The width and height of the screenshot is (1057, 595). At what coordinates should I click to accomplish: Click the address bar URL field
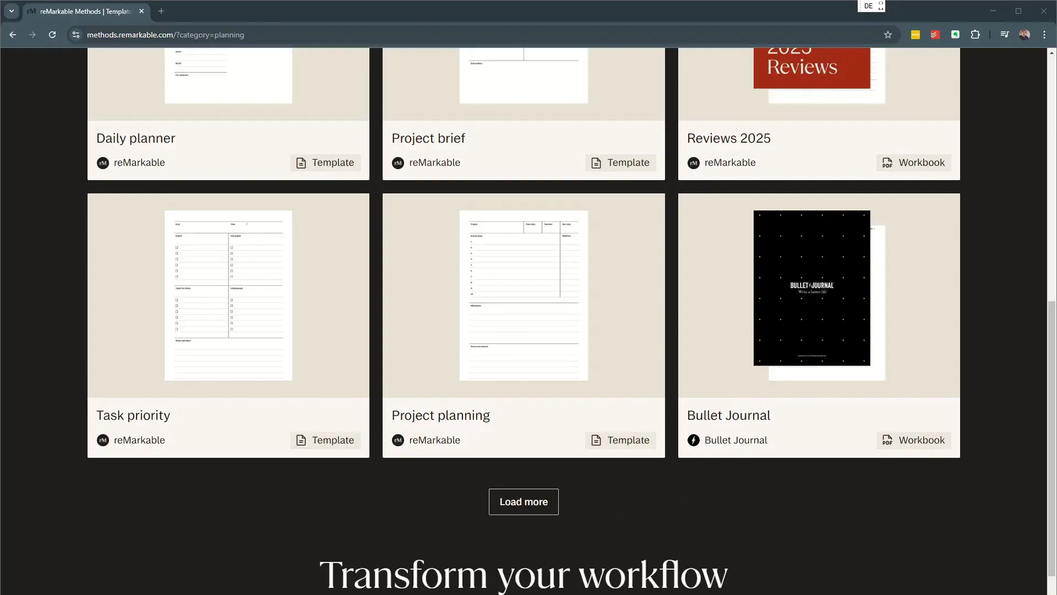pos(479,35)
